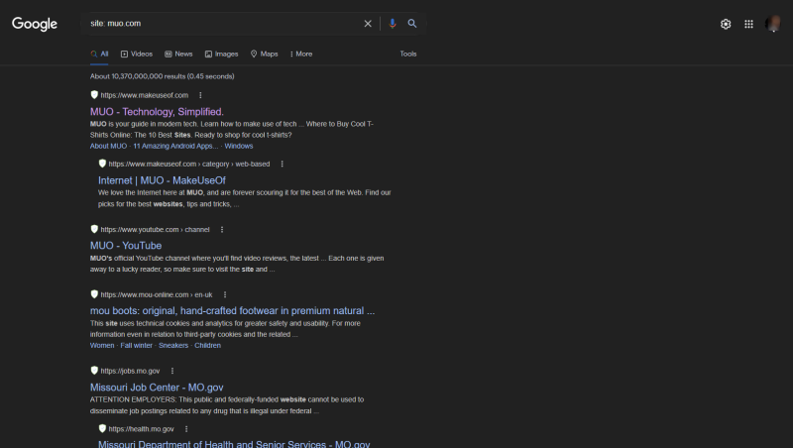
Task: Switch to the Images tab
Action: pos(221,54)
